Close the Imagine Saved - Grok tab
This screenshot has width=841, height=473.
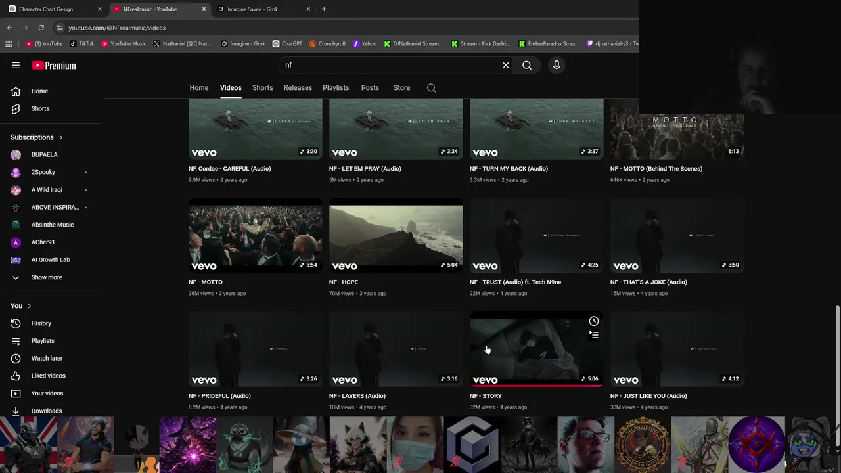(308, 9)
